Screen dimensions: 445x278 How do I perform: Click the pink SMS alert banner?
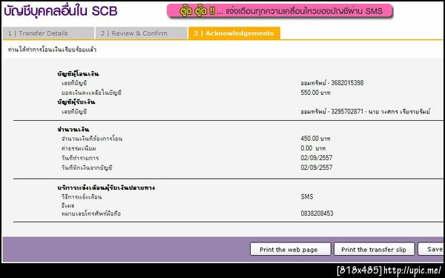click(280, 11)
